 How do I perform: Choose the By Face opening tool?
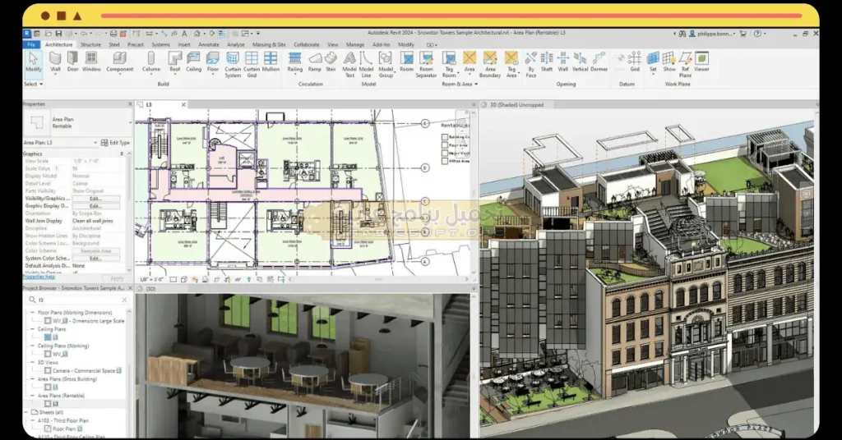tap(531, 65)
